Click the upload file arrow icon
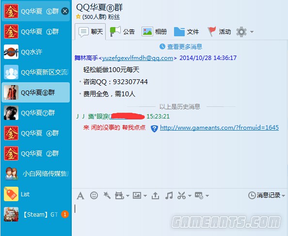The height and width of the screenshot is (236, 288). click(x=155, y=195)
